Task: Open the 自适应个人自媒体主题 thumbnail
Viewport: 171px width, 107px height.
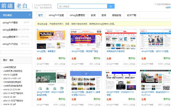Action: click(86, 80)
